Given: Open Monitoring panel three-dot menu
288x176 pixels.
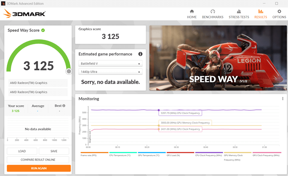Looking at the screenshot, I should pos(282,99).
